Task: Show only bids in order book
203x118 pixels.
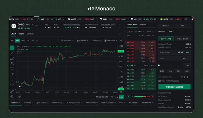Action: (136, 32)
